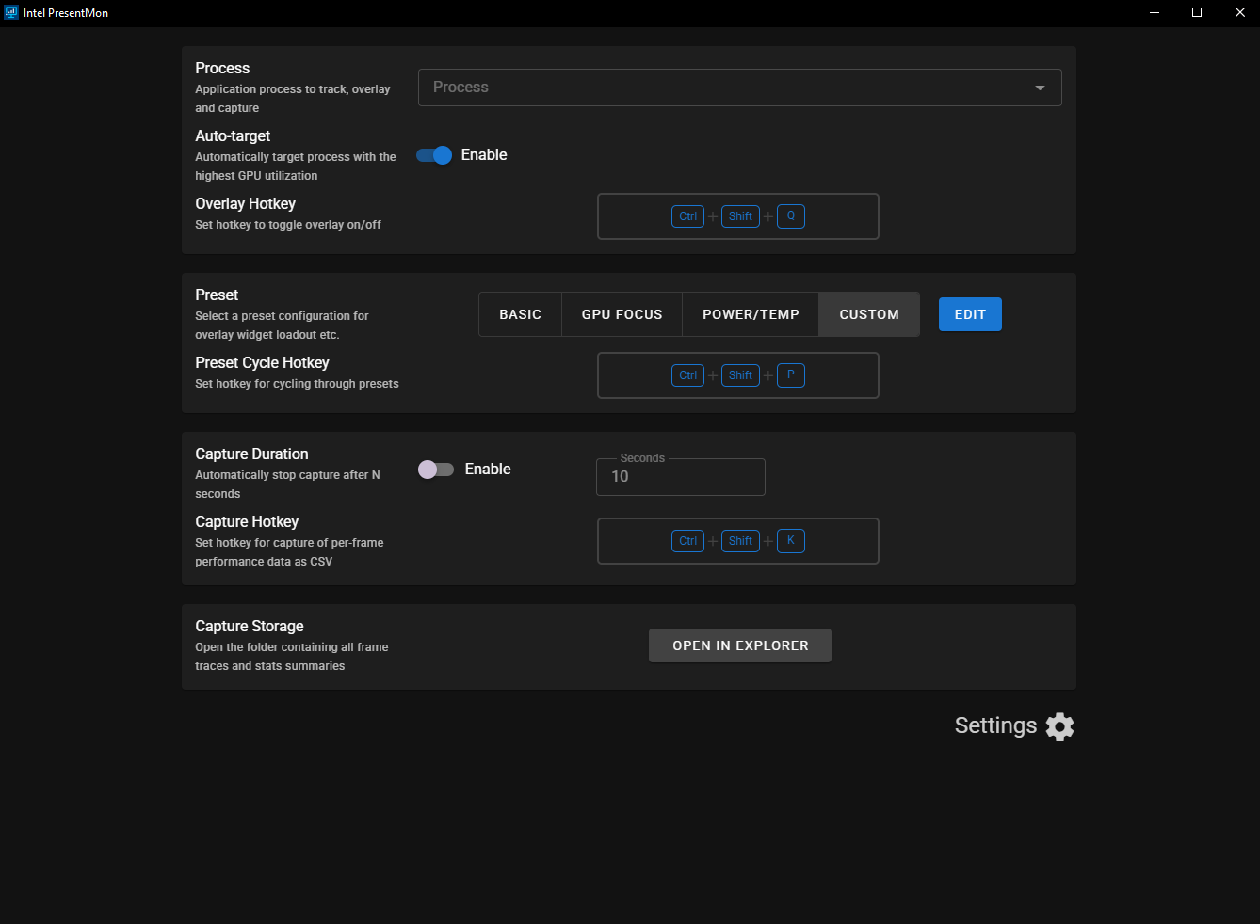Viewport: 1260px width, 924px height.
Task: Maximize the Intel PresentMon window
Action: [x=1197, y=12]
